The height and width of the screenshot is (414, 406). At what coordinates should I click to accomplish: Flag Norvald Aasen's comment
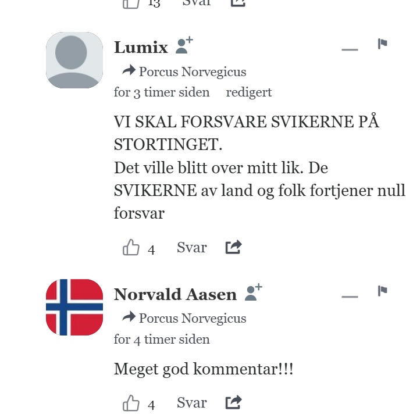coord(382,291)
